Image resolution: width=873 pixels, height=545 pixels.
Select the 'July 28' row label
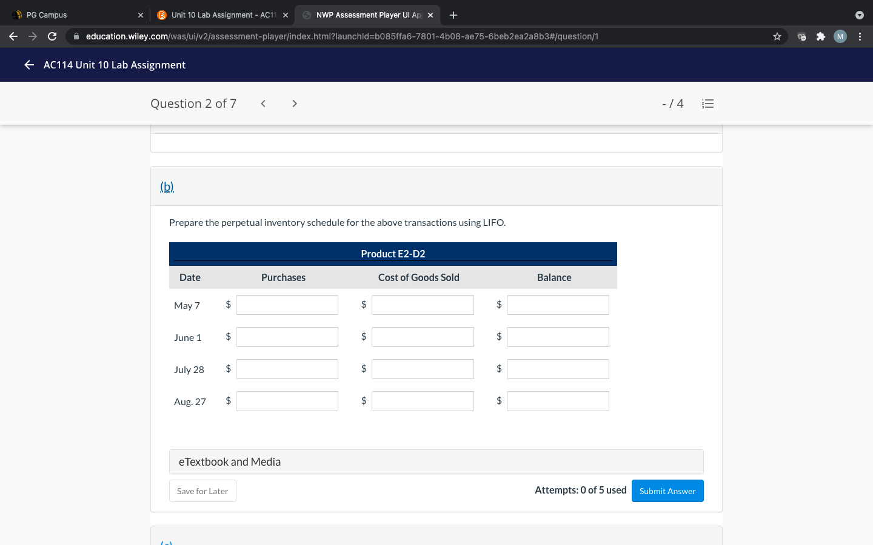189,370
